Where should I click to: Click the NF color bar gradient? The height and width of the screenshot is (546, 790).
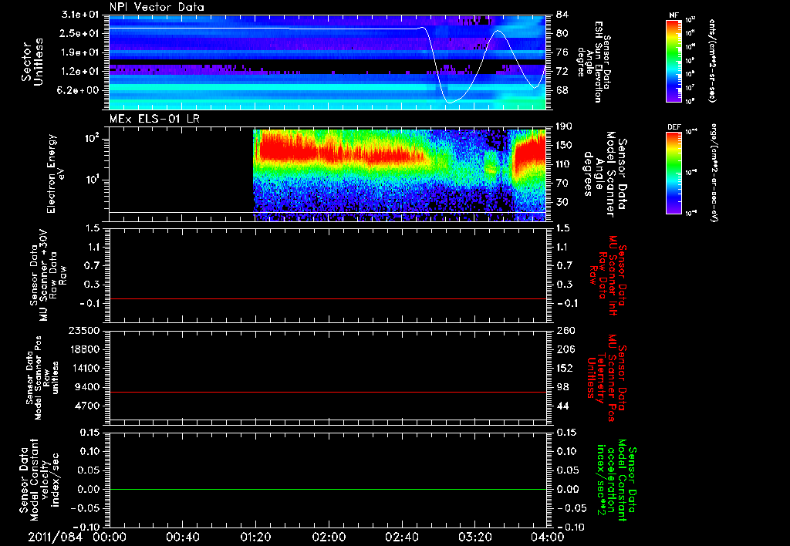pos(674,60)
